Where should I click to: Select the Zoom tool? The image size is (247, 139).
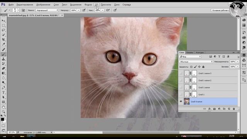(3, 112)
